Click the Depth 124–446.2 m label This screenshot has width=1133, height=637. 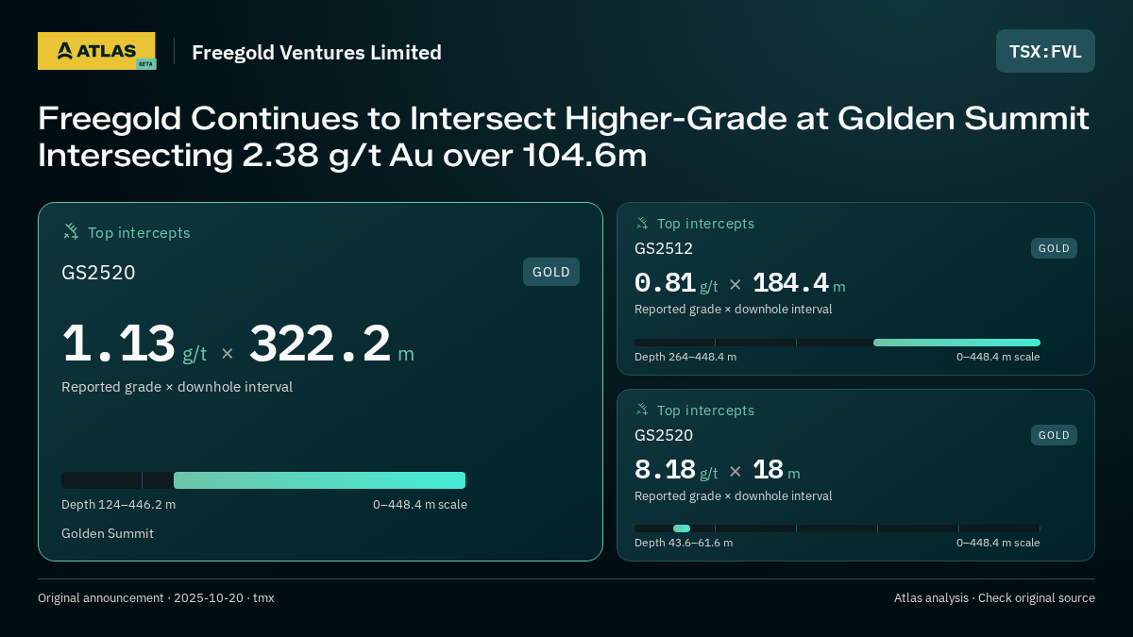tap(118, 505)
